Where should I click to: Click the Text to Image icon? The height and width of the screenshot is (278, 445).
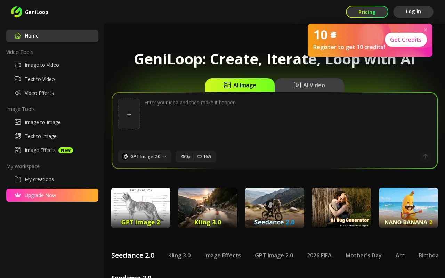[x=18, y=136]
